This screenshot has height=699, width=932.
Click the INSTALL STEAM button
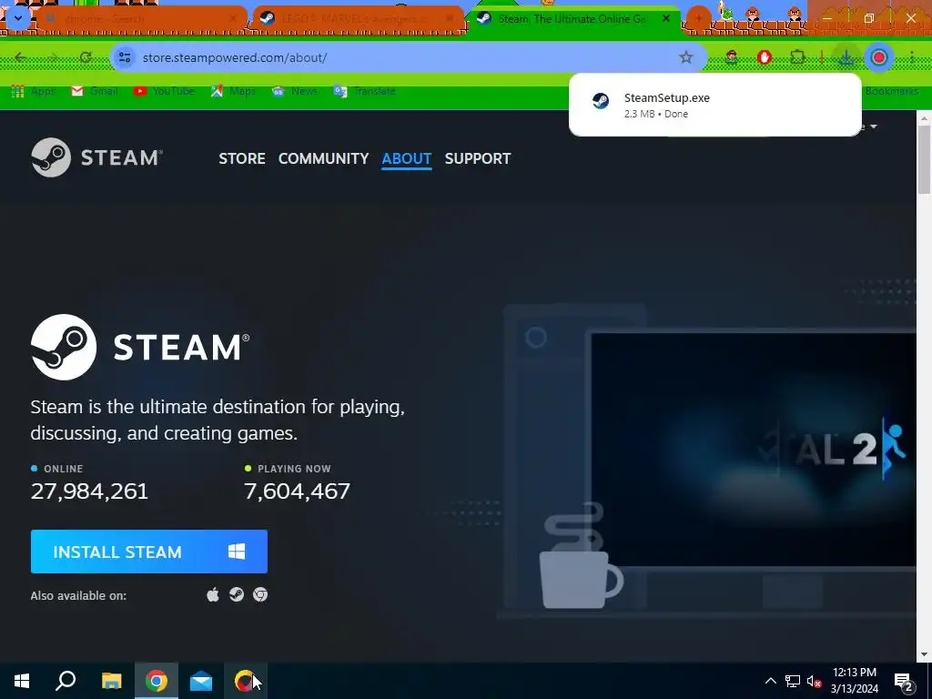[x=148, y=552]
